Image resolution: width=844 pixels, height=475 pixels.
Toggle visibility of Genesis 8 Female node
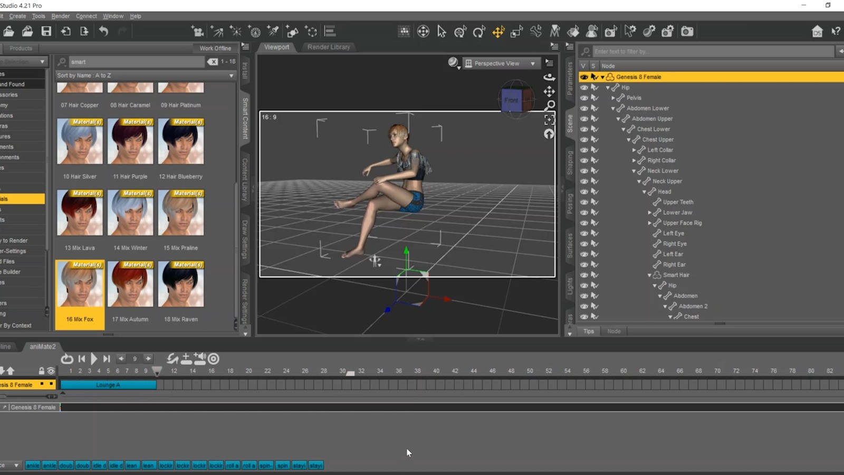coord(584,77)
